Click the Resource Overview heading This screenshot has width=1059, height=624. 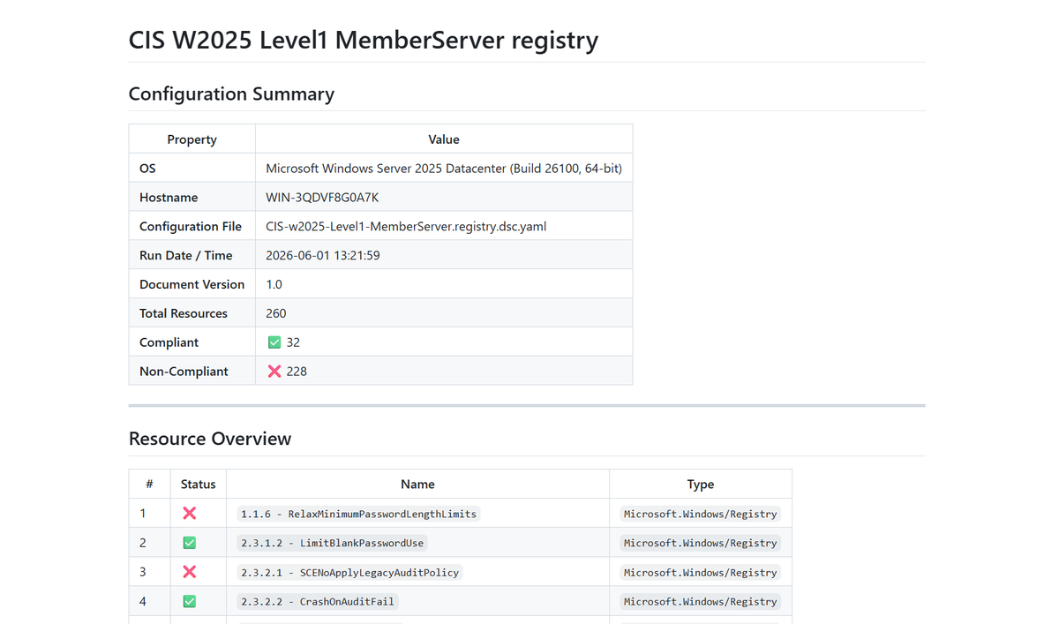[210, 439]
